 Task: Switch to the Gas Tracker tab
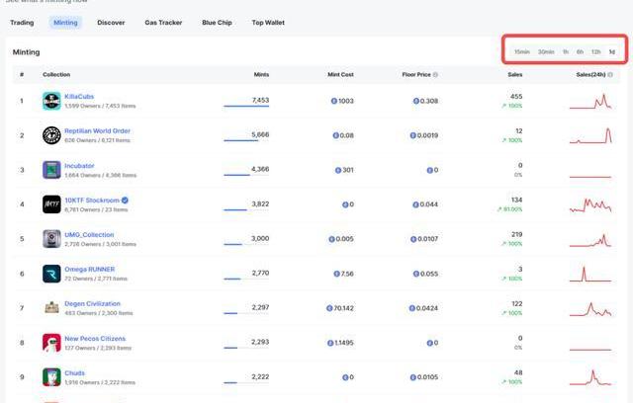pos(162,22)
